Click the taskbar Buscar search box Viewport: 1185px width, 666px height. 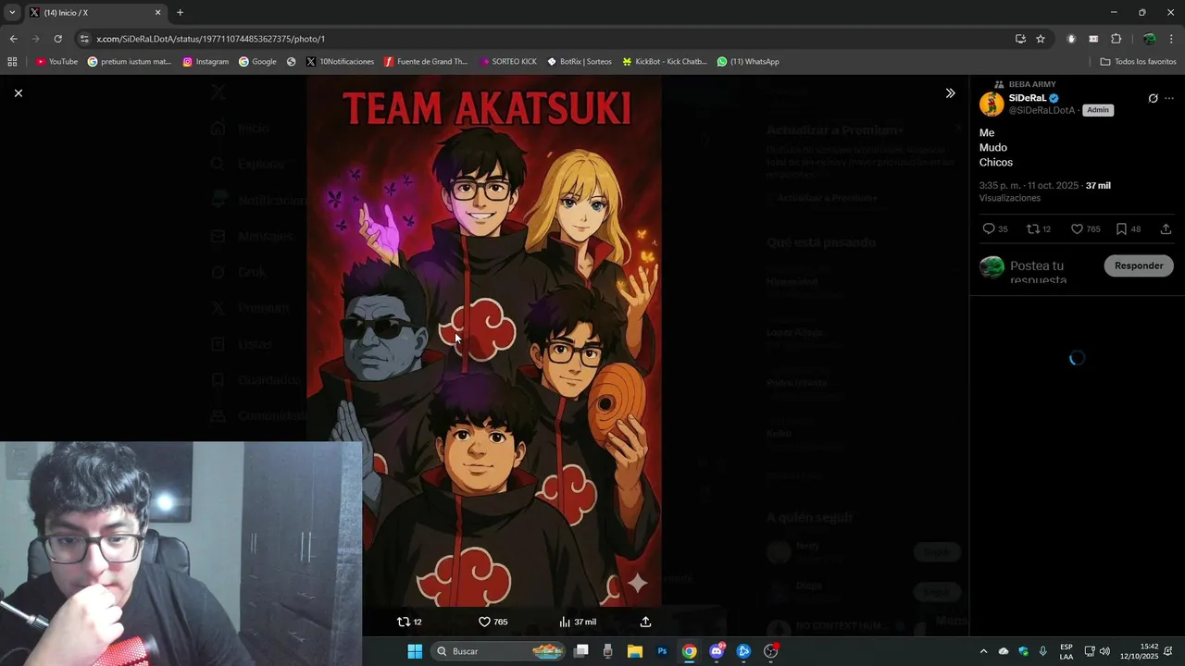coord(498,651)
